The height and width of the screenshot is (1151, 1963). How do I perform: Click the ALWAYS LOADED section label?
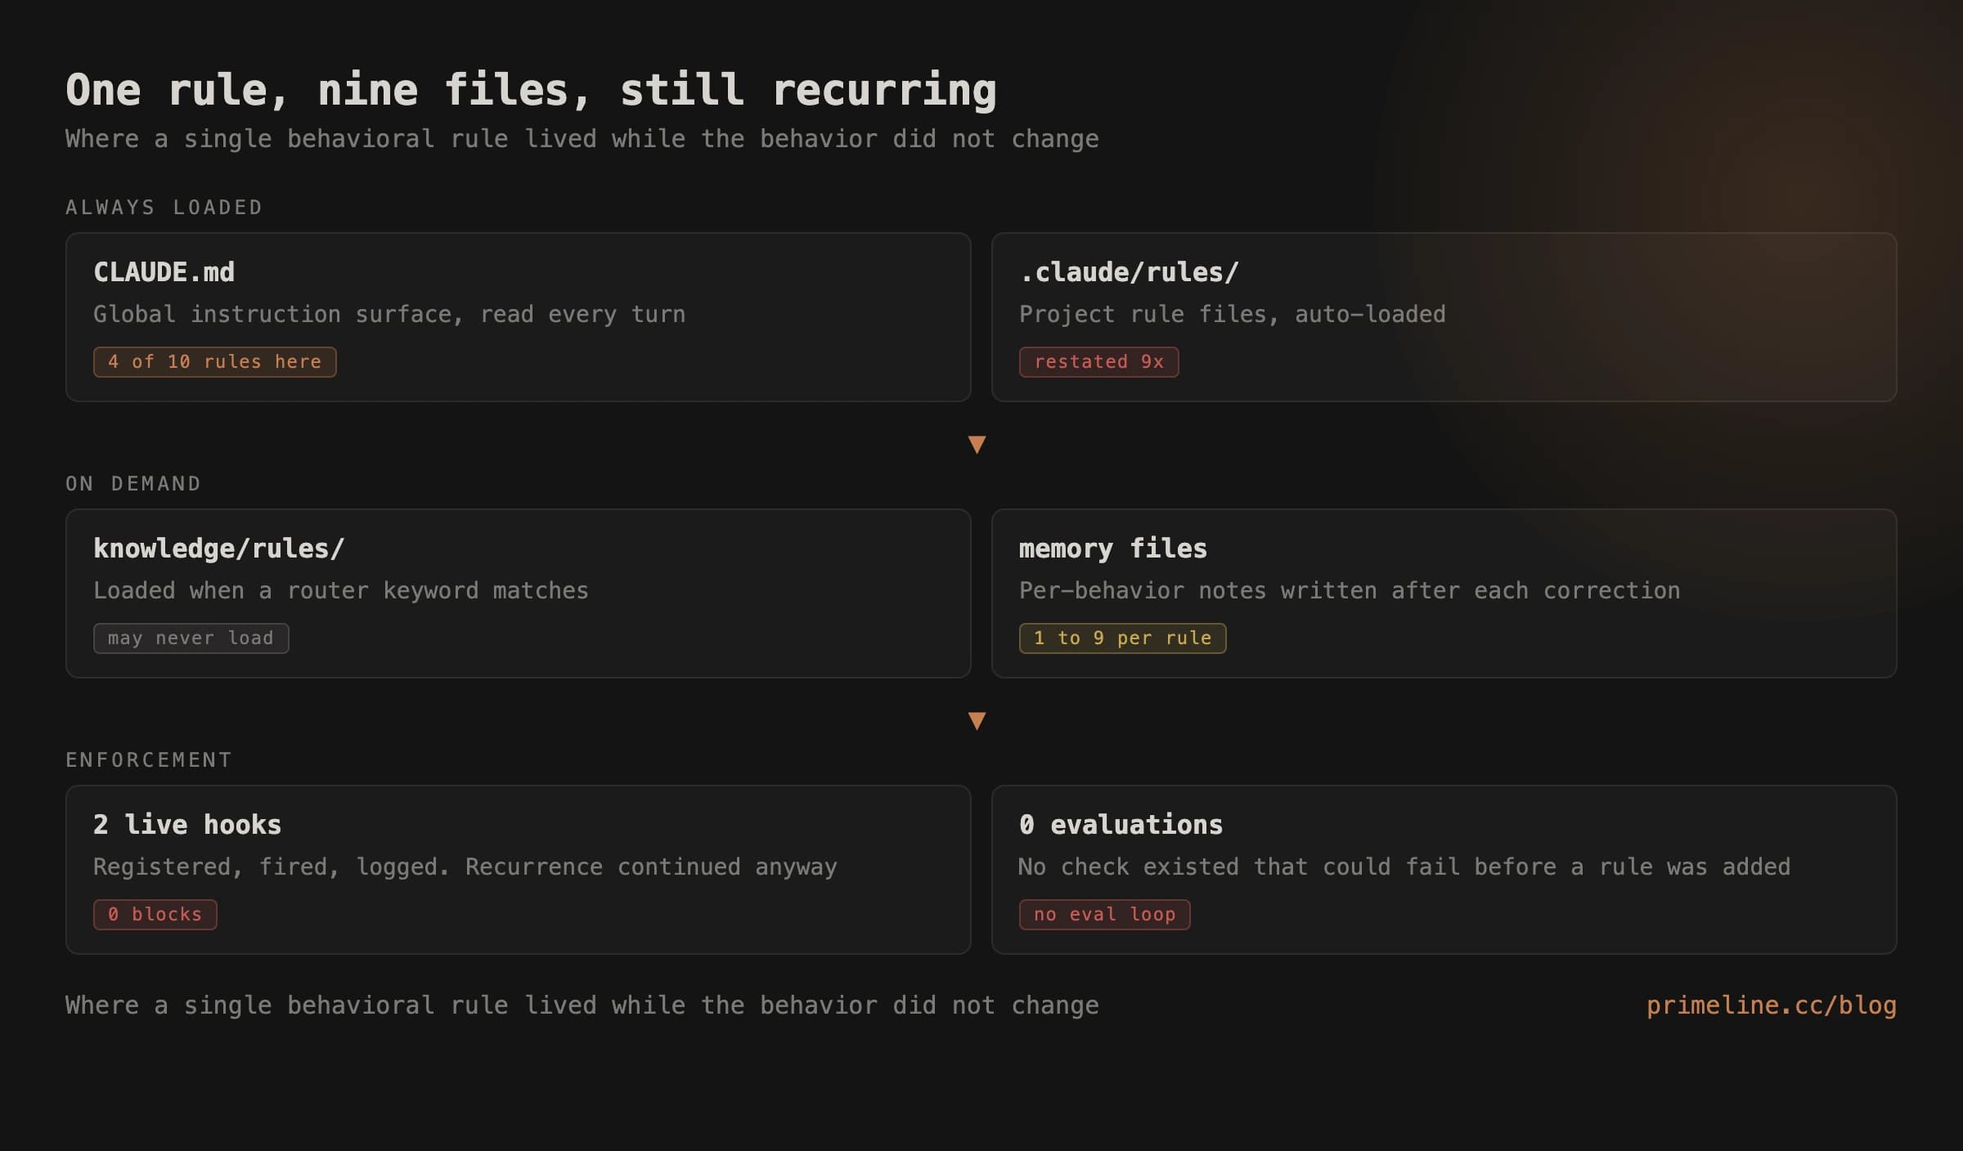tap(164, 208)
